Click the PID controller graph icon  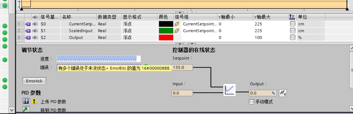[x=230, y=90]
